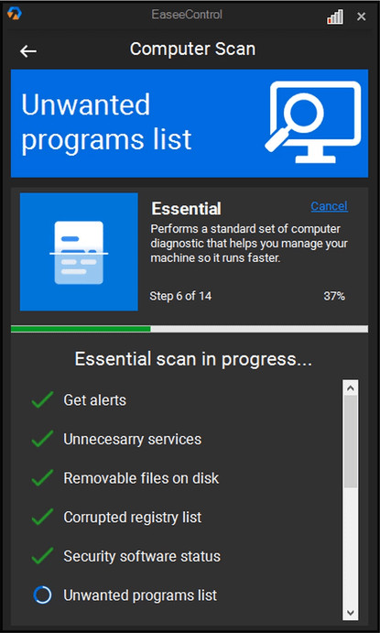
Task: Click checkmark for Security software status
Action: coord(42,556)
